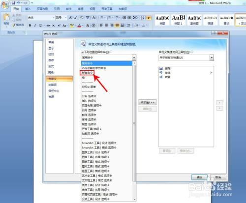
Task: Click the 确定 (OK) button
Action: (x=199, y=177)
